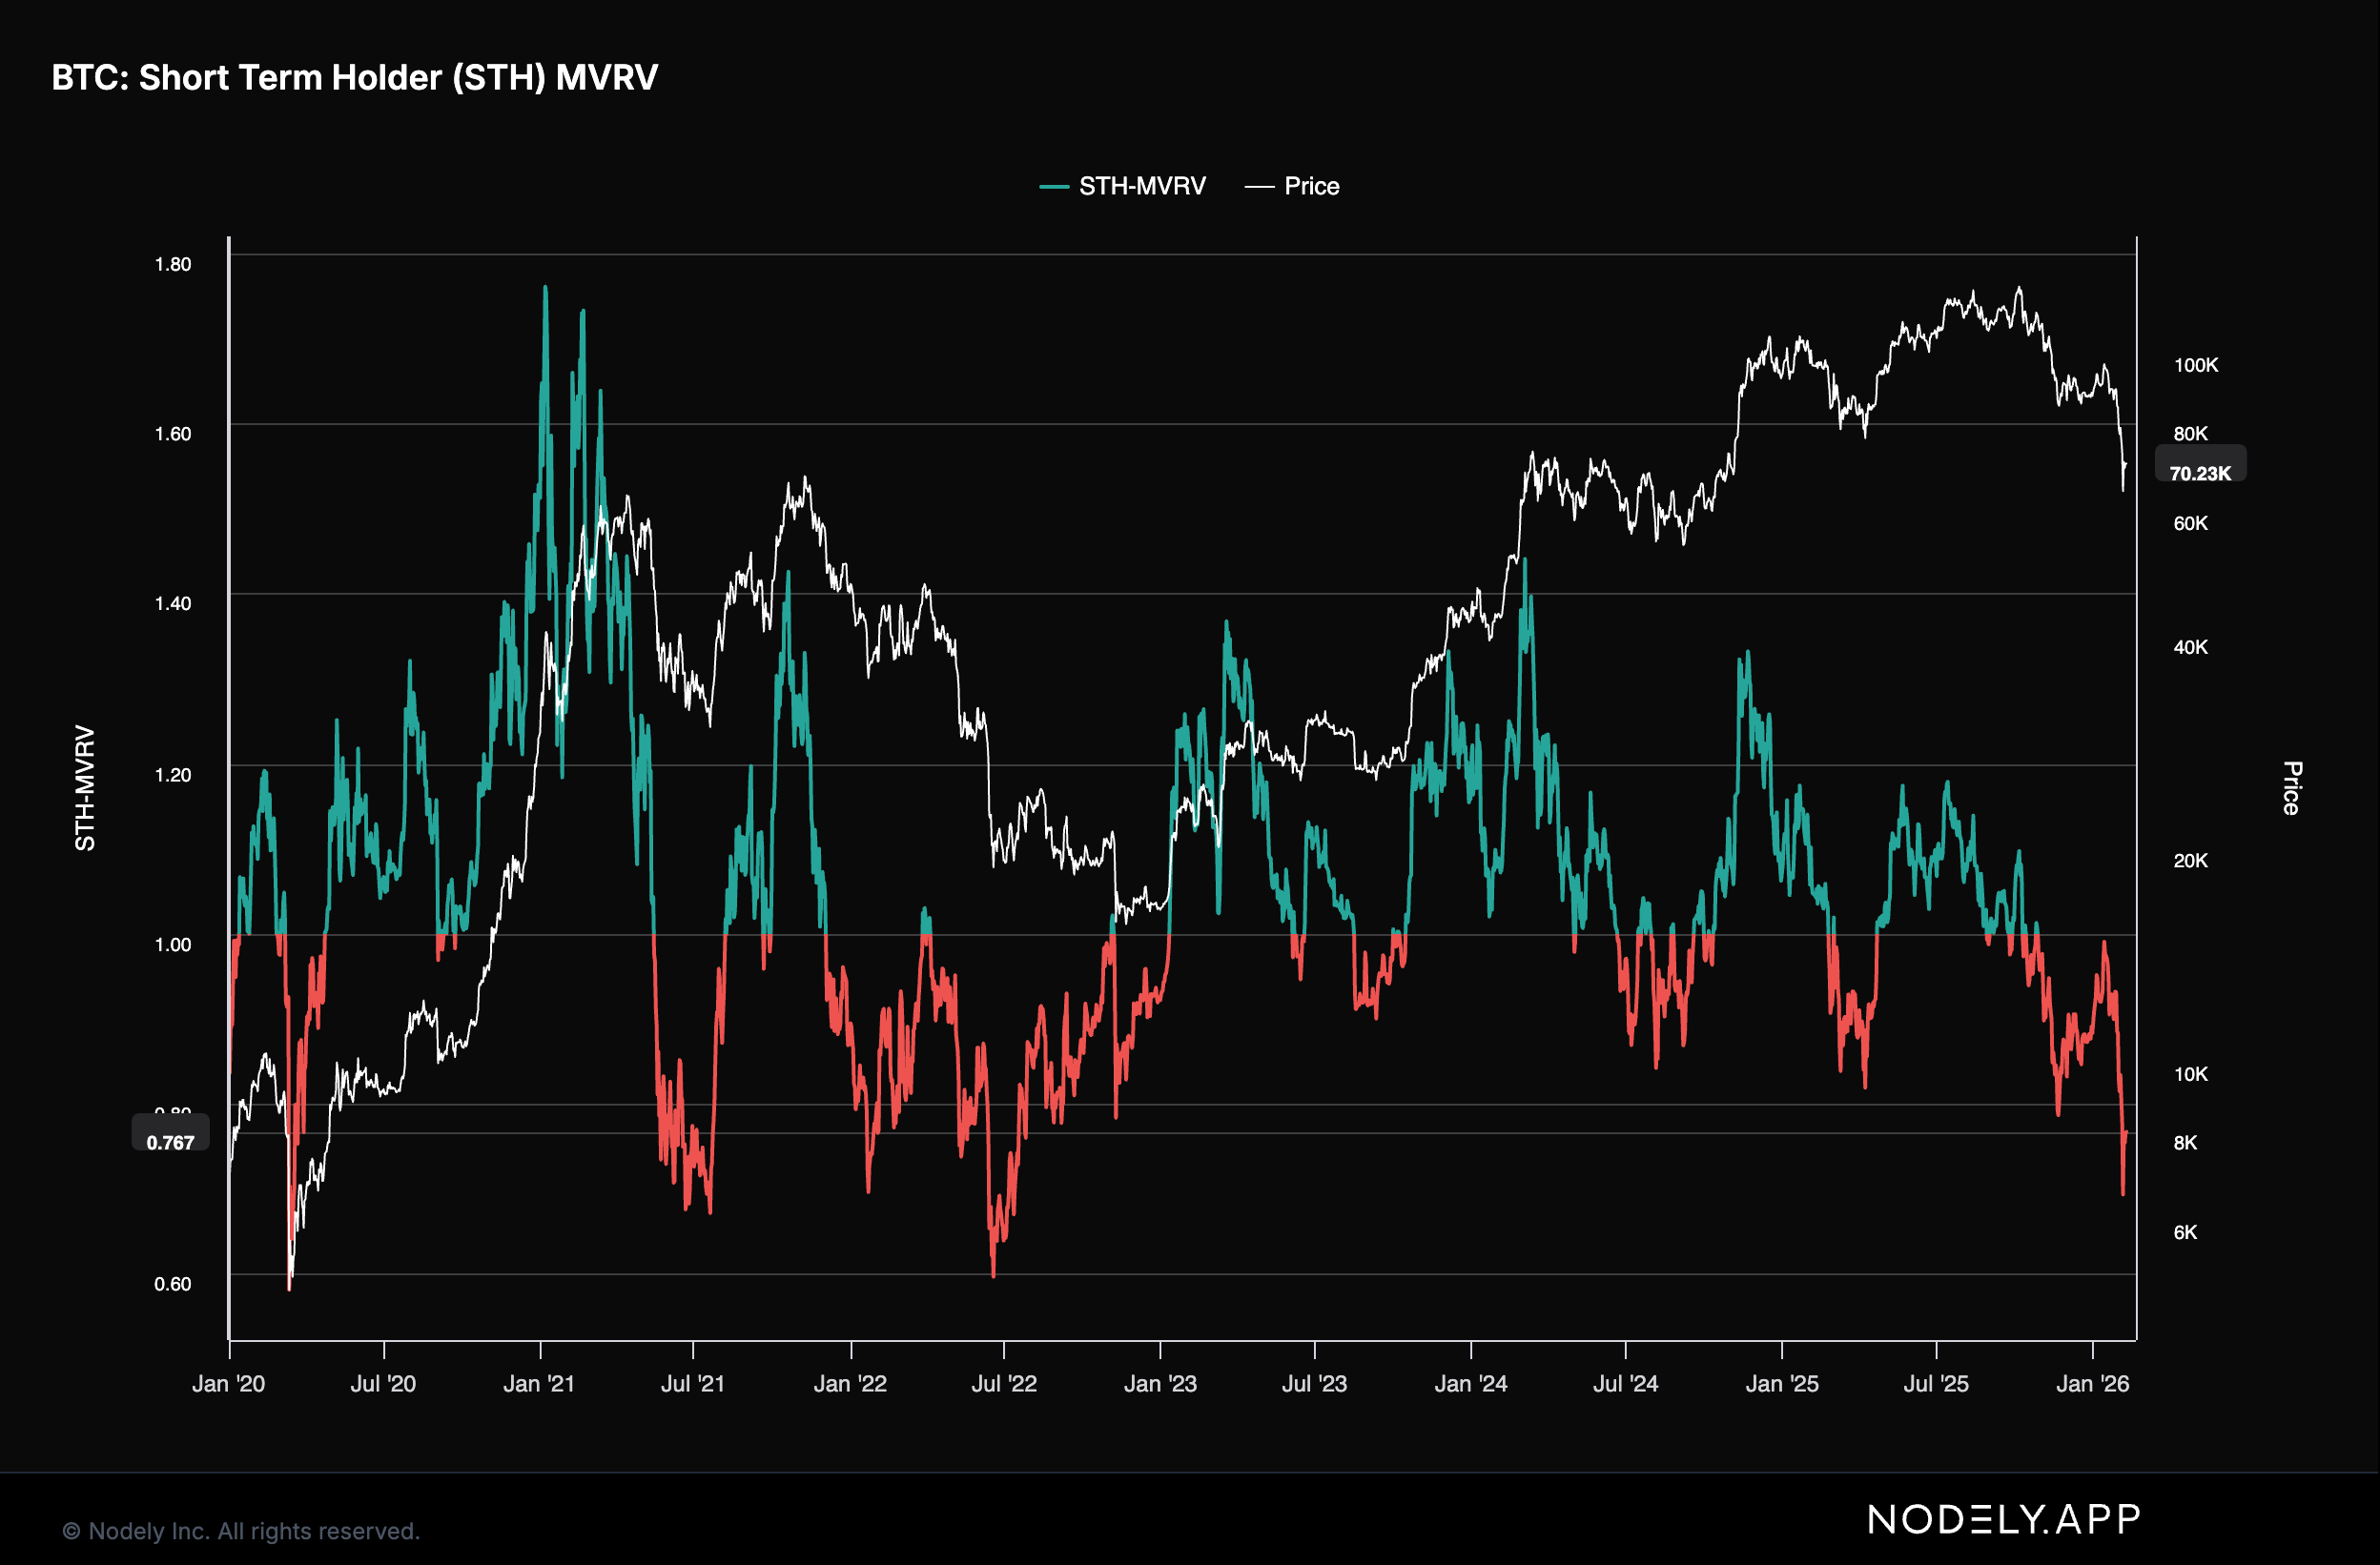The height and width of the screenshot is (1565, 2380).
Task: Click the 100K right axis price label
Action: [x=2196, y=365]
